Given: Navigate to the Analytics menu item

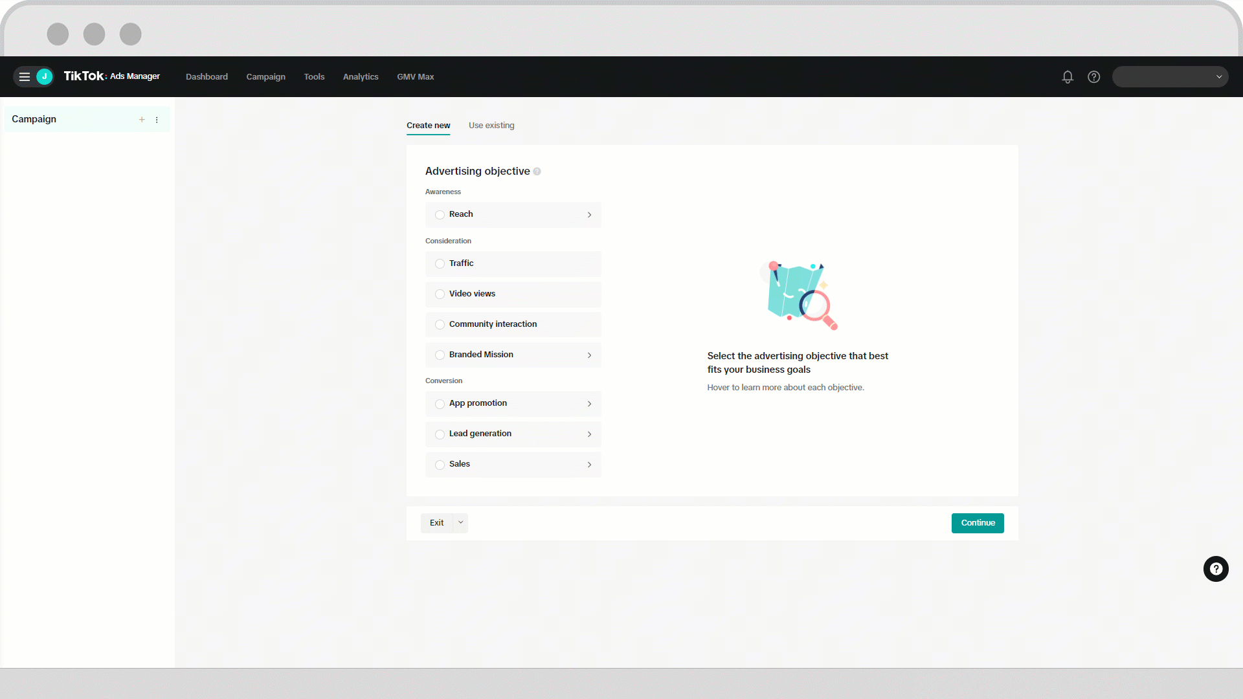Looking at the screenshot, I should pos(359,76).
